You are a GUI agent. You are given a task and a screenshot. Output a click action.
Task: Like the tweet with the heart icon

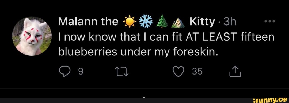click(178, 72)
